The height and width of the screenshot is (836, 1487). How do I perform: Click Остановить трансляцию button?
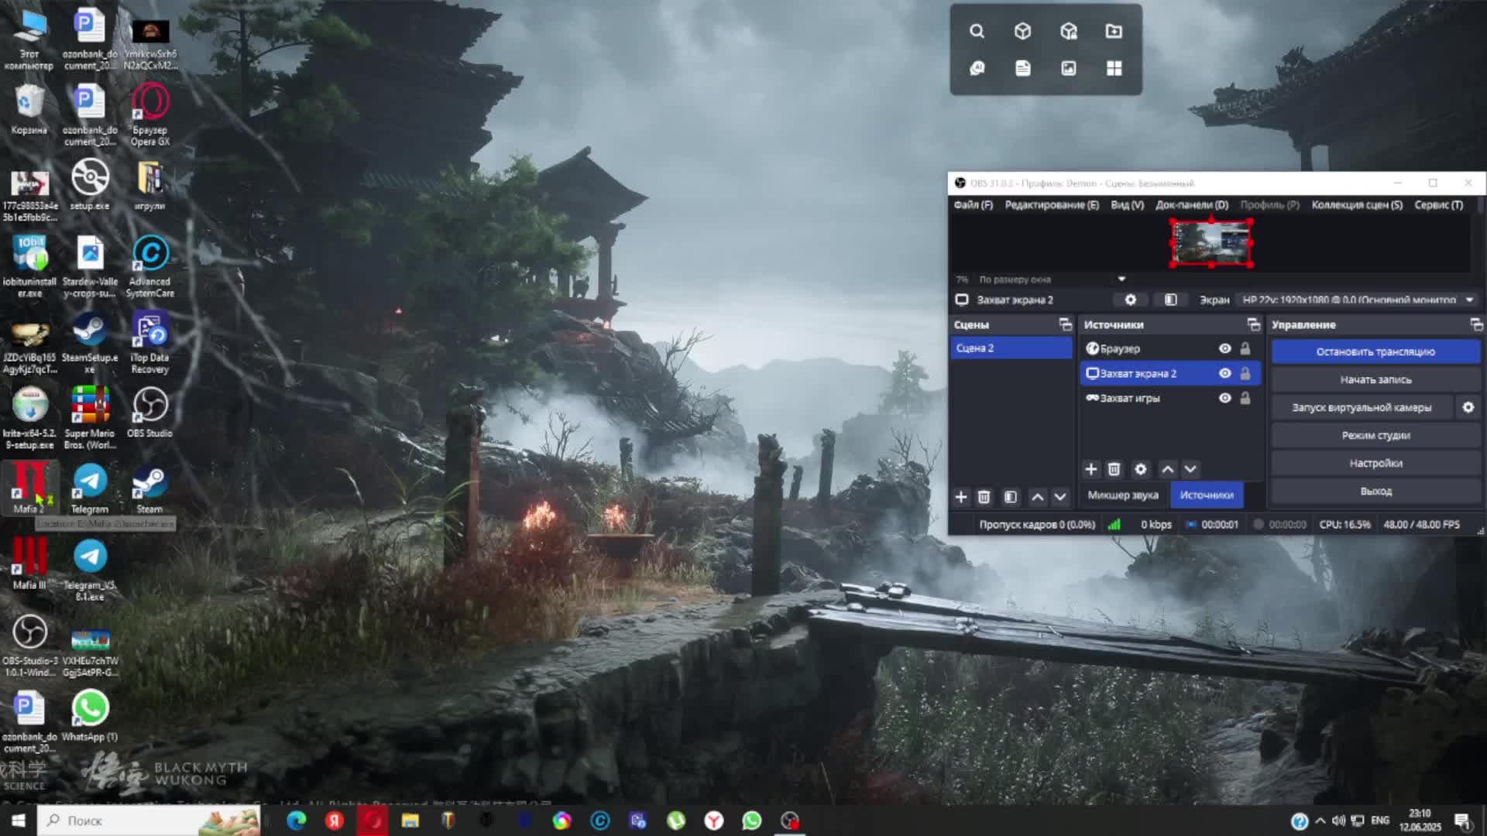tap(1375, 351)
